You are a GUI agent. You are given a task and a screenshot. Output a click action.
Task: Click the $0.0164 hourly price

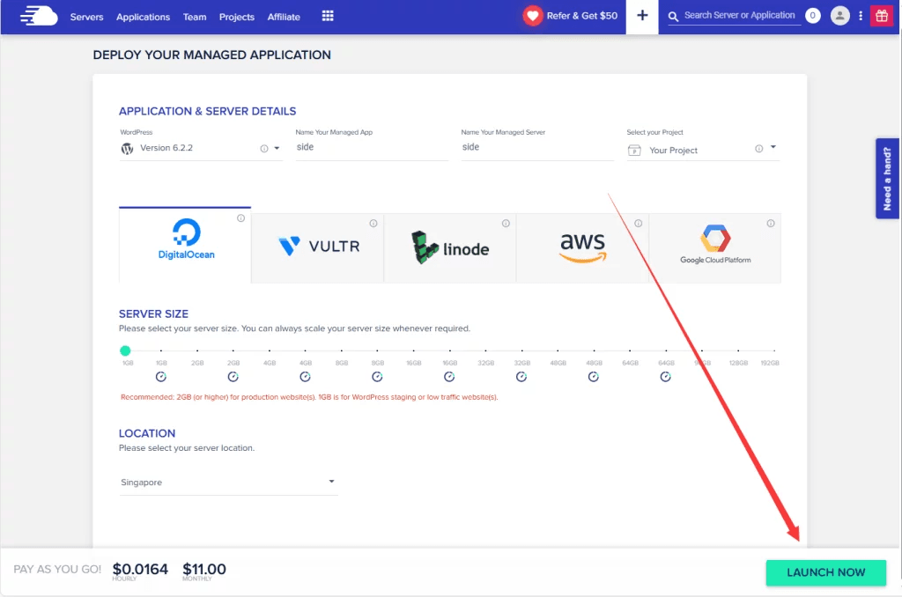pos(140,569)
